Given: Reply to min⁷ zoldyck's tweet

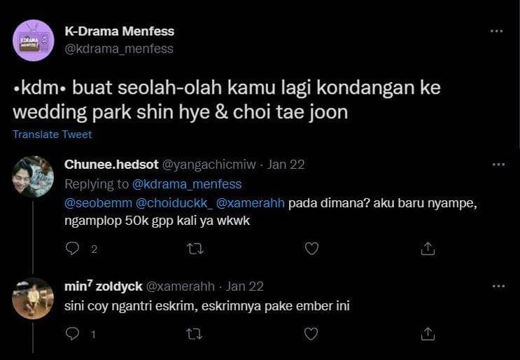Looking at the screenshot, I should (x=73, y=334).
